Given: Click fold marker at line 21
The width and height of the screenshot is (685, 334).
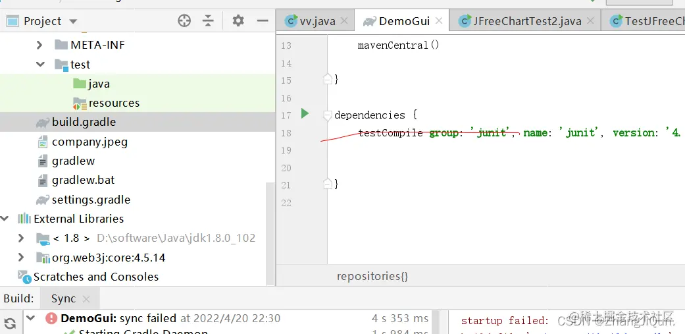Looking at the screenshot, I should point(327,184).
